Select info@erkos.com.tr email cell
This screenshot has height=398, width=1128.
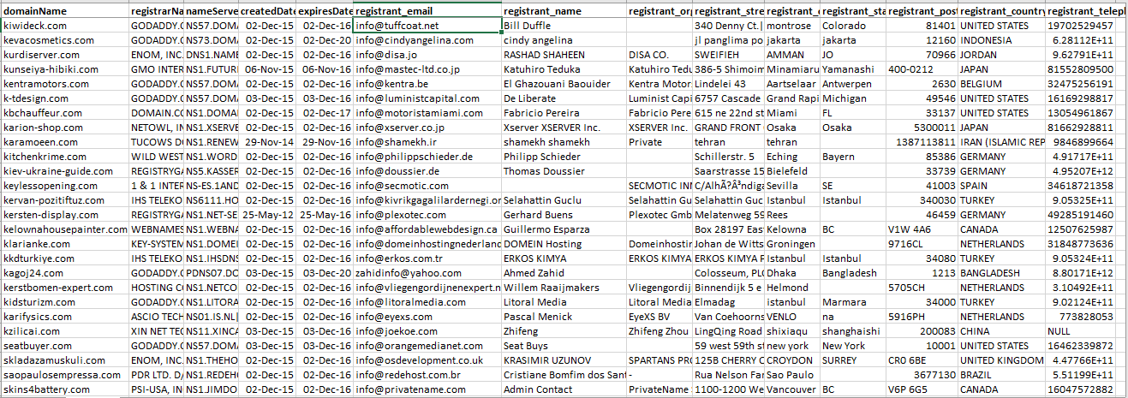pyautogui.click(x=427, y=258)
